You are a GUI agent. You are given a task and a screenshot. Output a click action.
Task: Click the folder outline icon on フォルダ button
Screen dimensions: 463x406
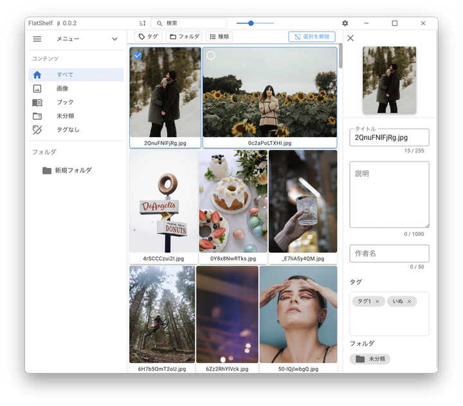click(173, 37)
